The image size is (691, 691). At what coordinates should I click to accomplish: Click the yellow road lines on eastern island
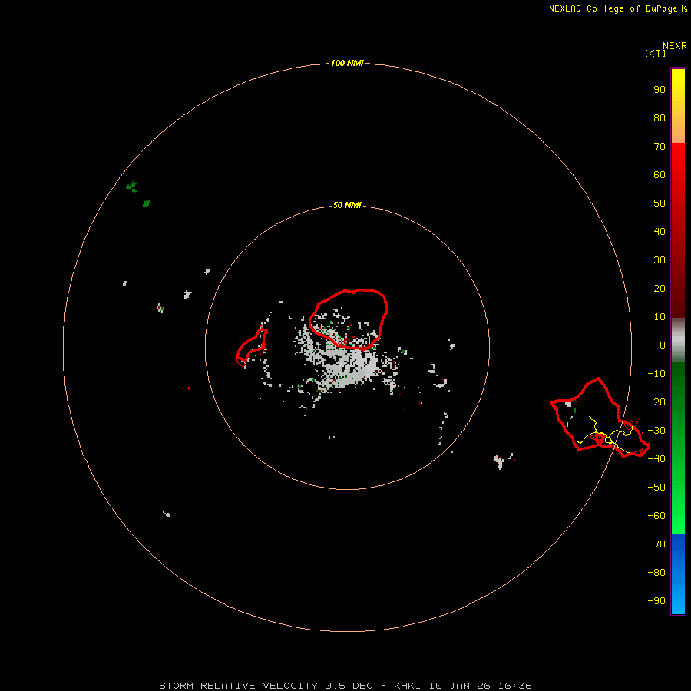click(607, 435)
